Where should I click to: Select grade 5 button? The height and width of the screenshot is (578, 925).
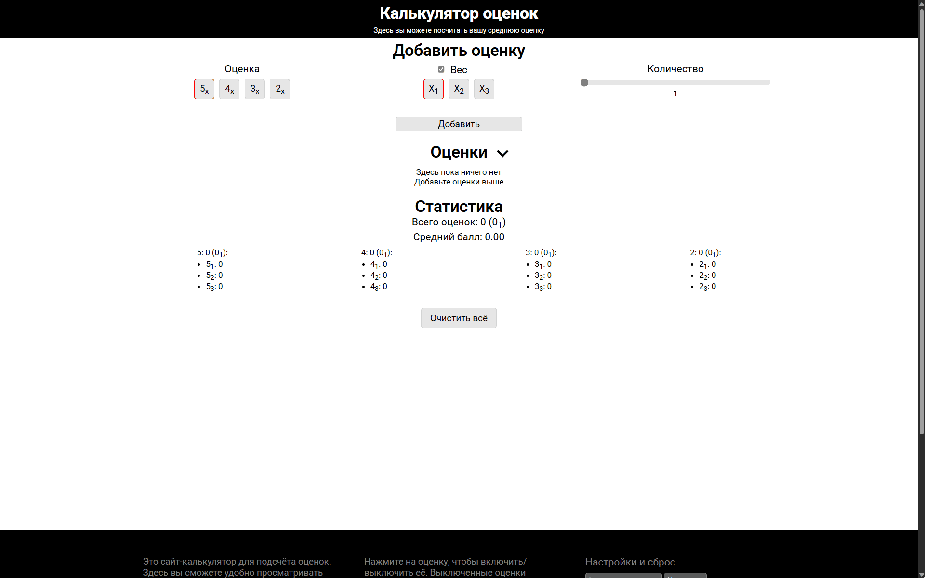(x=204, y=89)
